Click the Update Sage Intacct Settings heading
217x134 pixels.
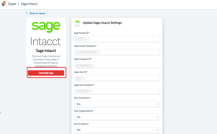[102, 23]
